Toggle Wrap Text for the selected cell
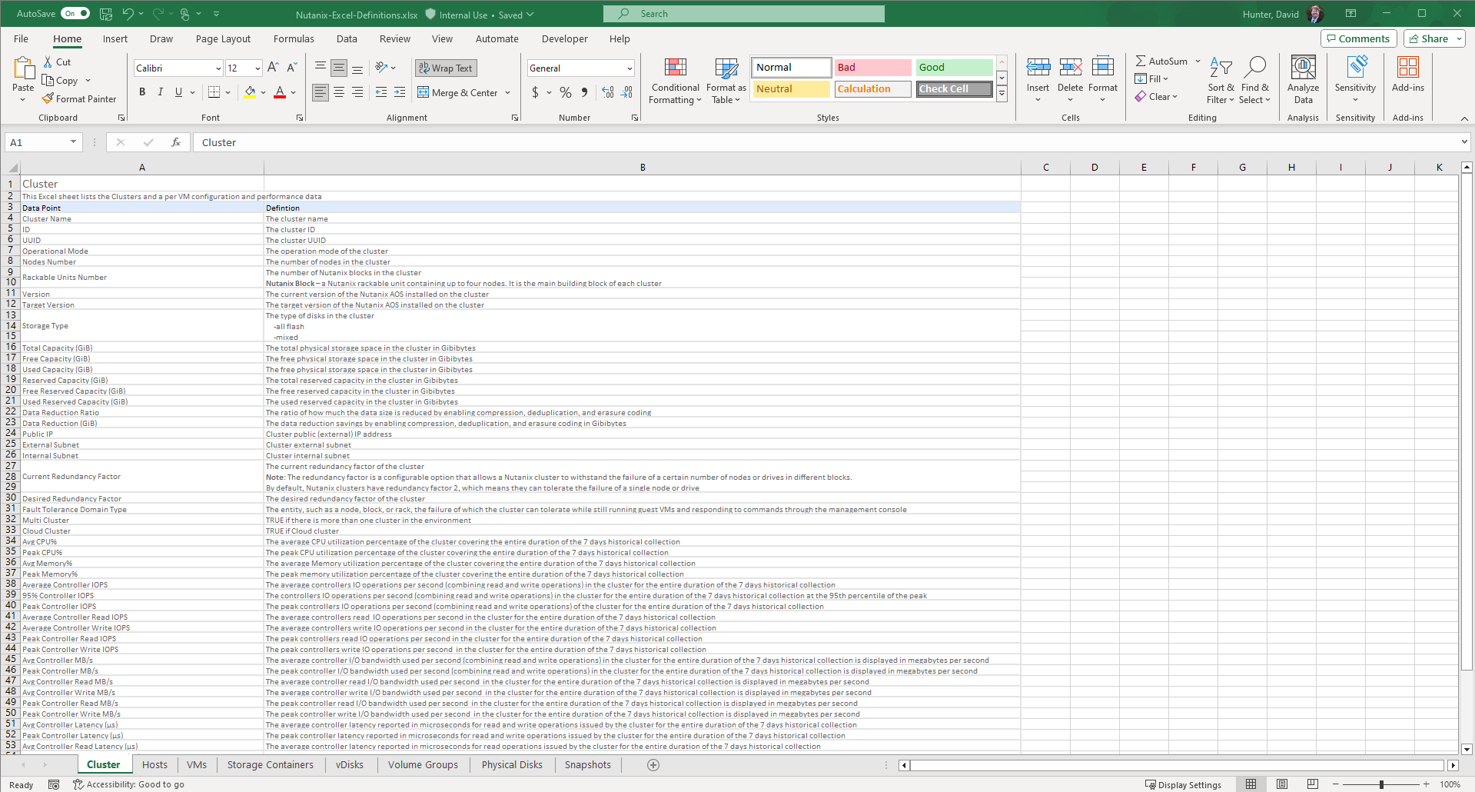 click(446, 68)
